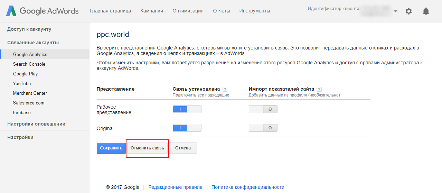
Task: Click Добавить данные из профиля text
Action: pos(294,95)
